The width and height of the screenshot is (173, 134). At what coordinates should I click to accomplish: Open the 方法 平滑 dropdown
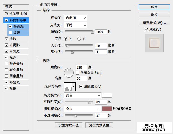[75, 25]
